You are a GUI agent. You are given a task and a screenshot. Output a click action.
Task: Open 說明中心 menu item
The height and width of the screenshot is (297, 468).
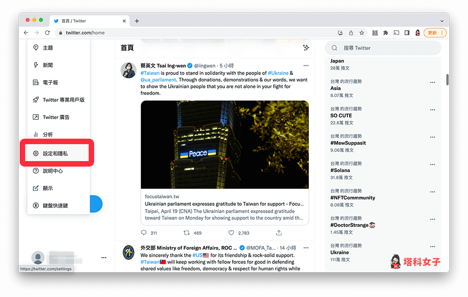[58, 171]
